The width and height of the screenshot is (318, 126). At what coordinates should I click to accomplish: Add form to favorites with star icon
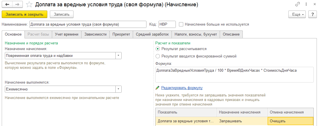coord(28,5)
